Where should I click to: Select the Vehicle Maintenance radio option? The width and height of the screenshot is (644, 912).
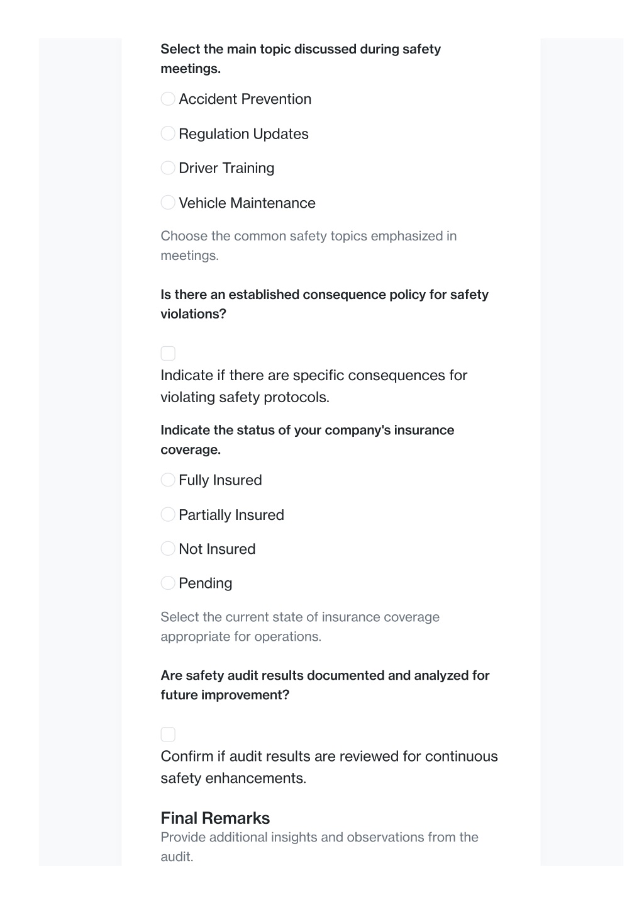pos(168,203)
